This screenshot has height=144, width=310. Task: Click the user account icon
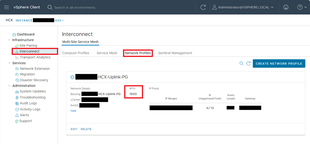tap(214, 7)
